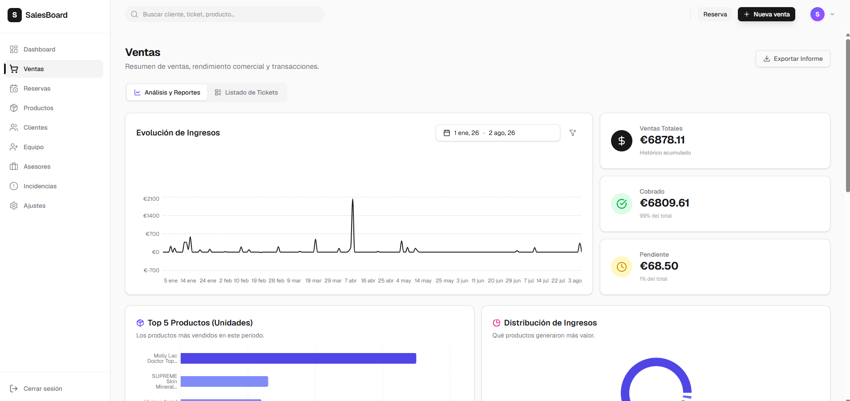Image resolution: width=850 pixels, height=401 pixels.
Task: Click the Pendiente card label
Action: 654,254
